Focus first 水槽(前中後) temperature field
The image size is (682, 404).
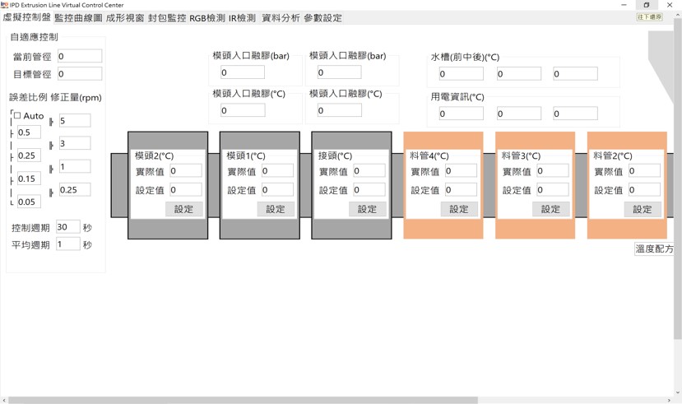point(461,73)
